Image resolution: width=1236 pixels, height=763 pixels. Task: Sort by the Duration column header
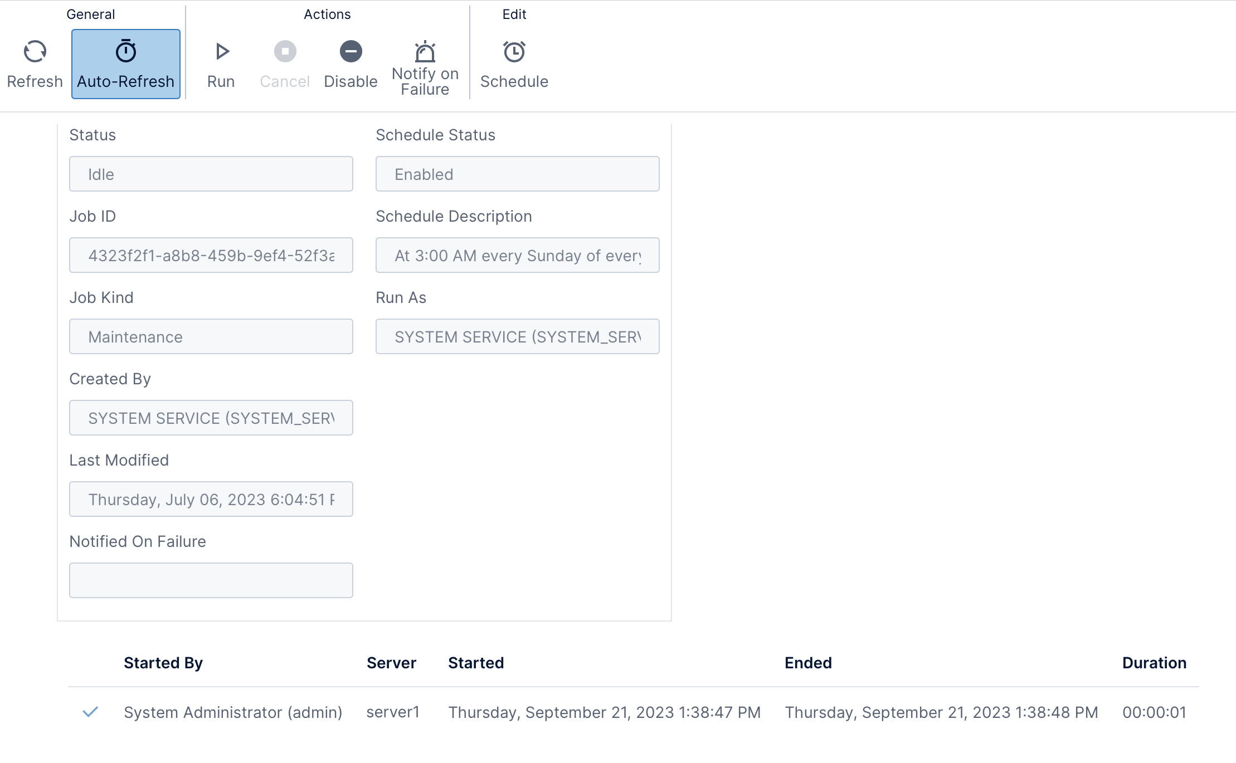pyautogui.click(x=1154, y=663)
